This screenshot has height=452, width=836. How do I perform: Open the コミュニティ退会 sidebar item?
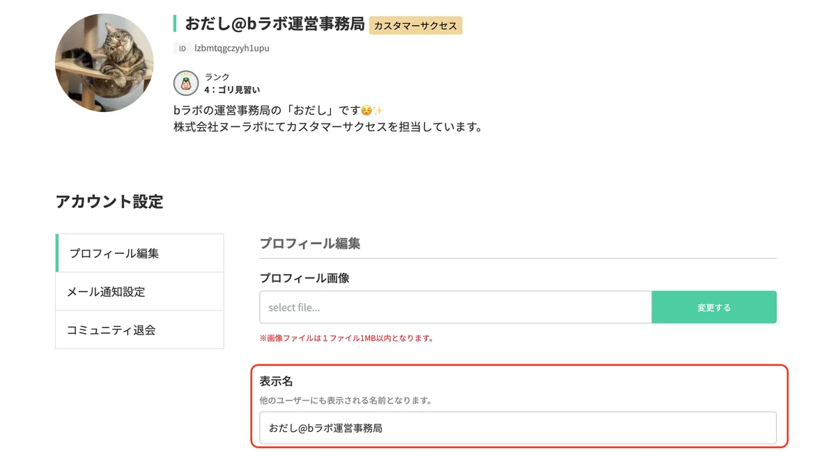click(x=111, y=330)
